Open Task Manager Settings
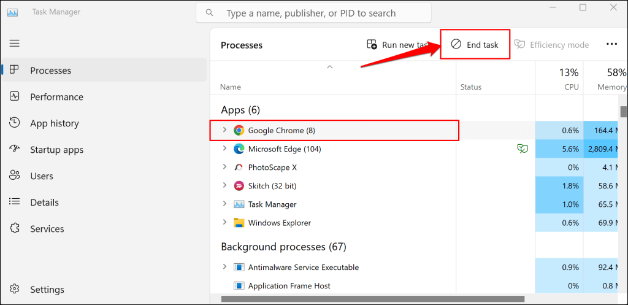 tap(47, 290)
